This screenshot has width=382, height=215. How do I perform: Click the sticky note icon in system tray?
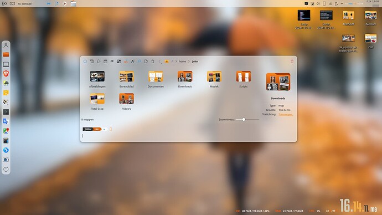coord(312,3)
